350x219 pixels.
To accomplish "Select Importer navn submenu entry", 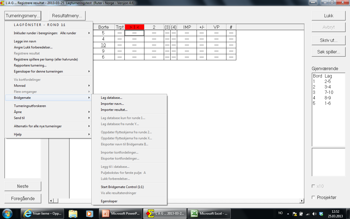I will pos(129,104).
